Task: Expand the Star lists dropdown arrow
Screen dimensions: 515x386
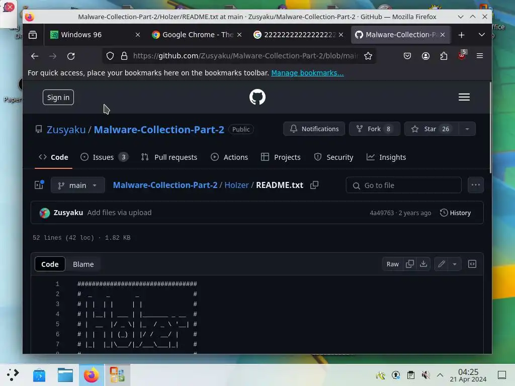Action: (467, 129)
